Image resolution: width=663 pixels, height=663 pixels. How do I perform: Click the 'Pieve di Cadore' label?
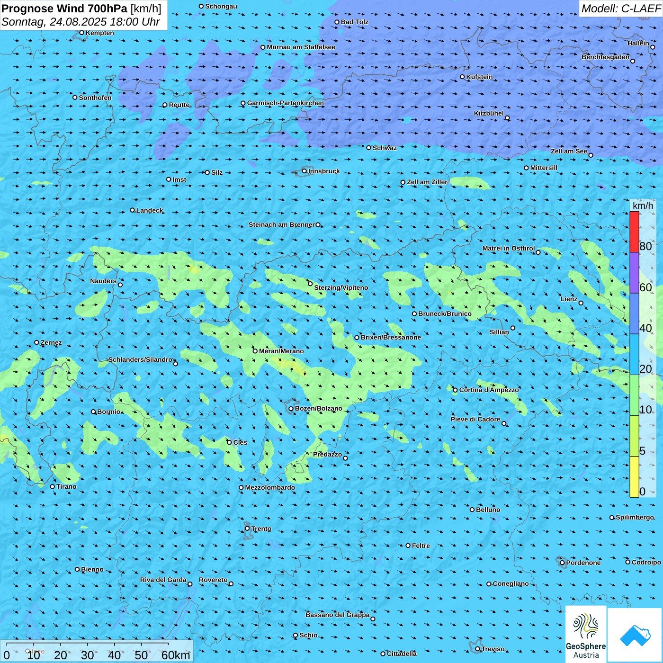coord(475,419)
